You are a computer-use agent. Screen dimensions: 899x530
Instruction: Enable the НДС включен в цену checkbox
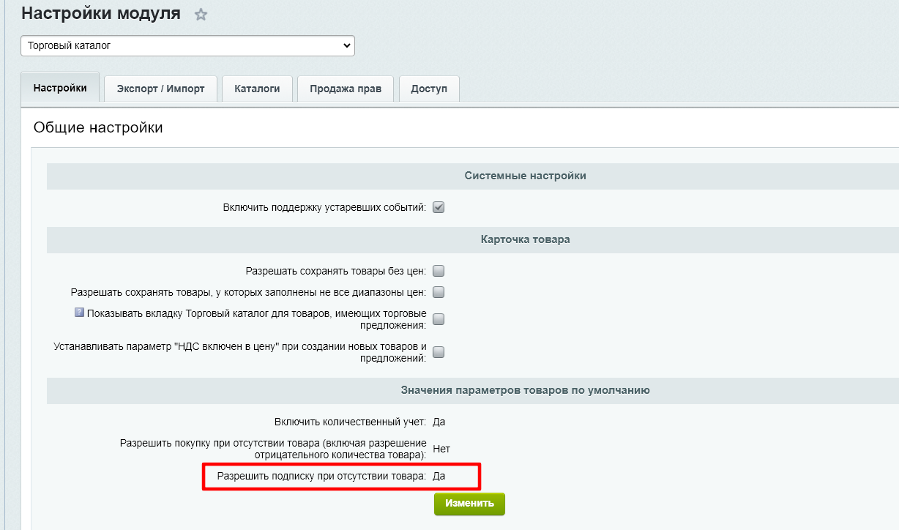tap(439, 352)
